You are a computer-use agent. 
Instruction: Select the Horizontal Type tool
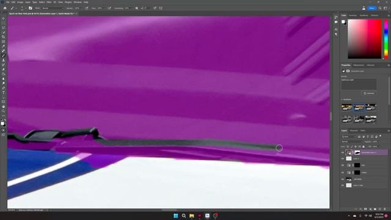[x=3, y=92]
